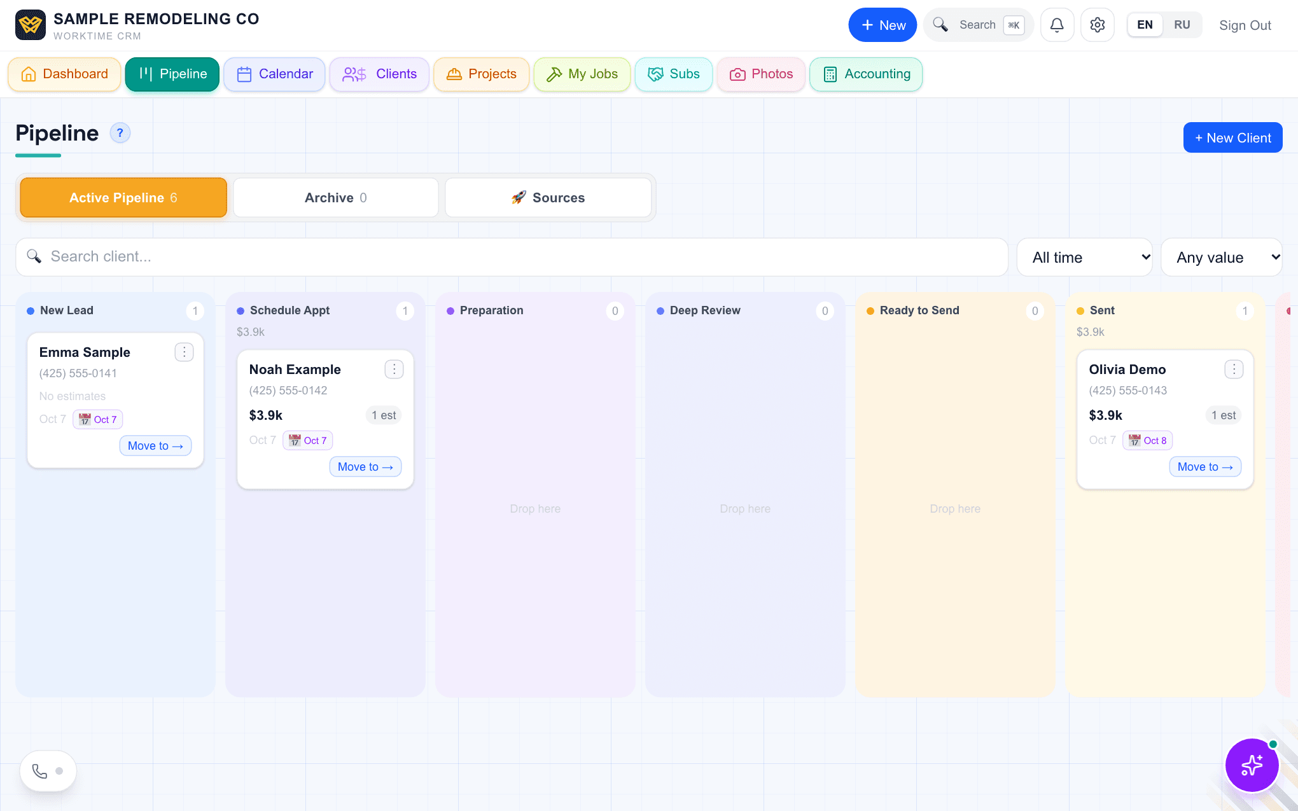Viewport: 1298px width, 811px height.
Task: Open the Calendar tab
Action: [x=275, y=74]
